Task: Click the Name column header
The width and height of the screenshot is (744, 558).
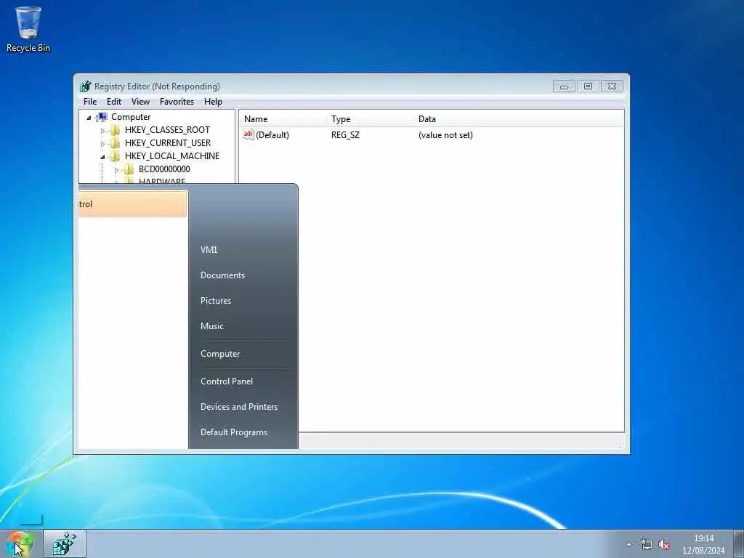Action: coord(256,119)
